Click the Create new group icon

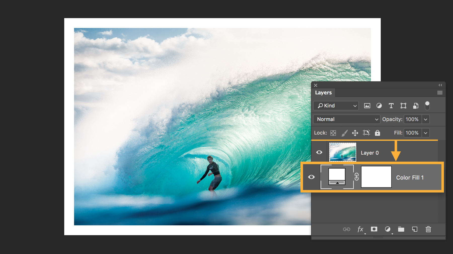[401, 229]
